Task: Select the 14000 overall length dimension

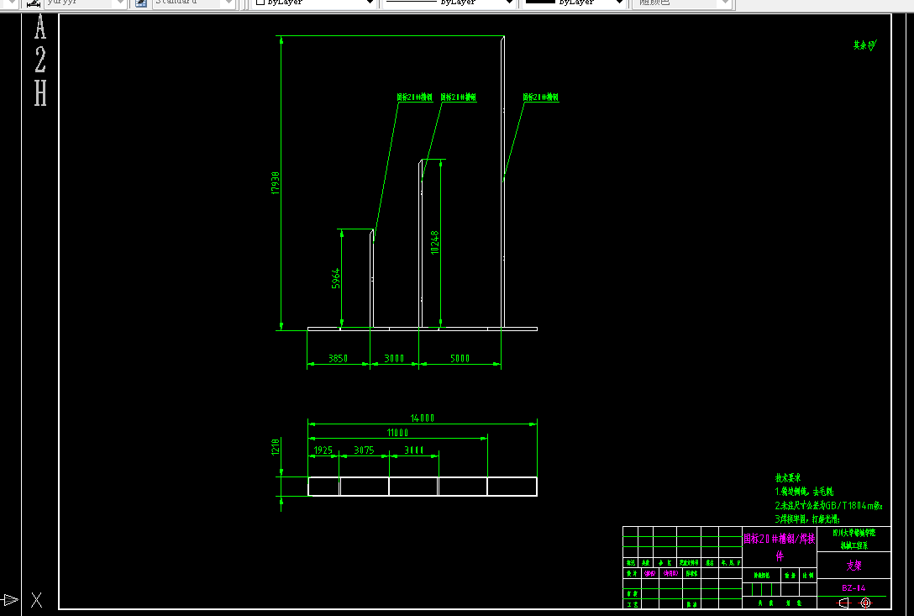Action: 423,419
